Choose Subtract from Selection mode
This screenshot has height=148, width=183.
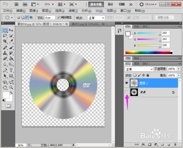[27, 18]
